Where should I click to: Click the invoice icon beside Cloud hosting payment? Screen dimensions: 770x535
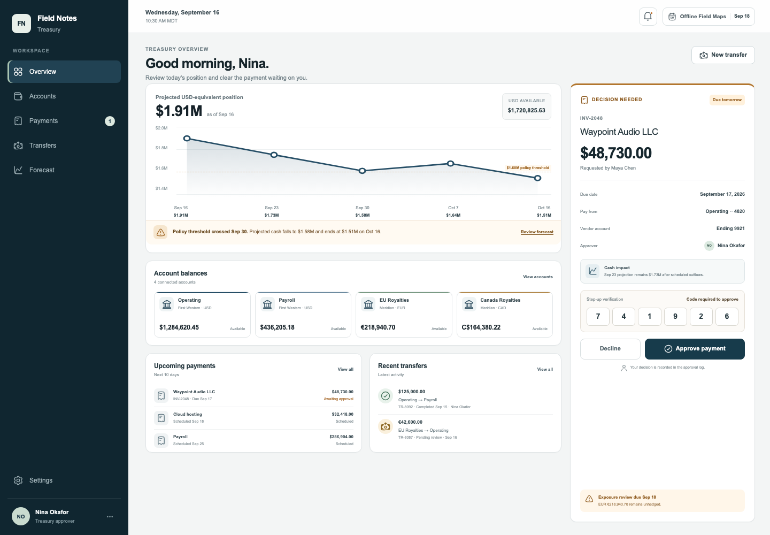coord(161,418)
